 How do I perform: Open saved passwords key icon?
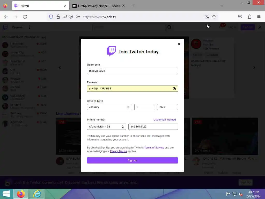coord(78,17)
